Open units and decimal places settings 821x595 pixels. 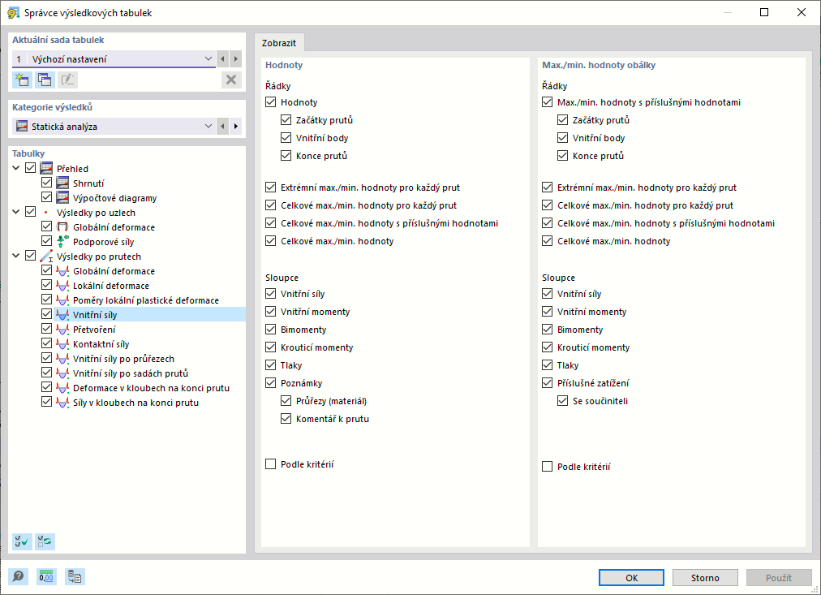click(46, 577)
